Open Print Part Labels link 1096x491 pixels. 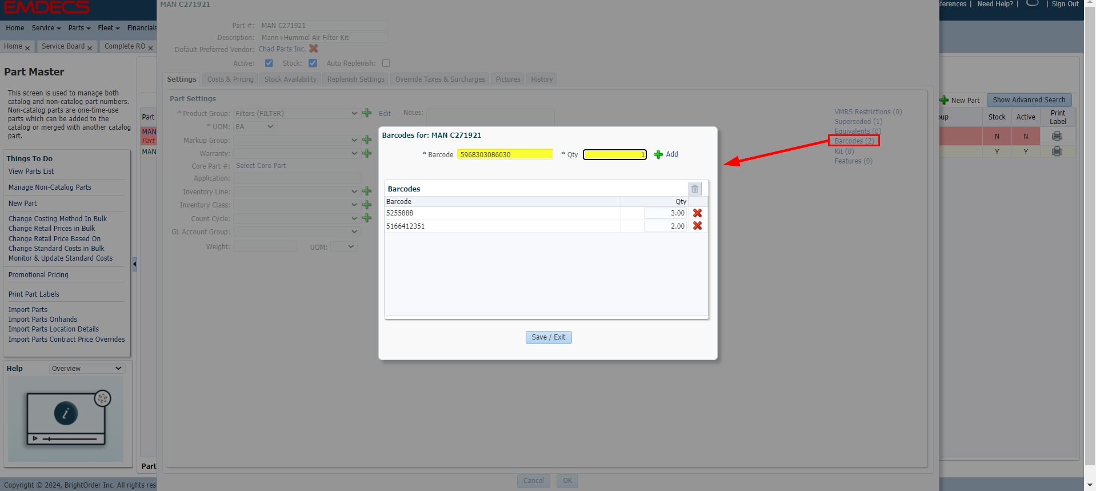coord(34,294)
